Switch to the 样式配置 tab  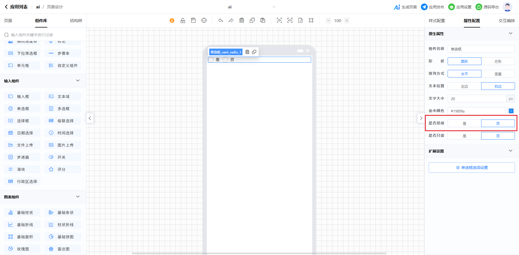click(x=437, y=21)
